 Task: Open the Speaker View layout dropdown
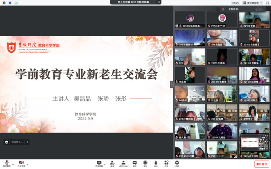point(253,3)
